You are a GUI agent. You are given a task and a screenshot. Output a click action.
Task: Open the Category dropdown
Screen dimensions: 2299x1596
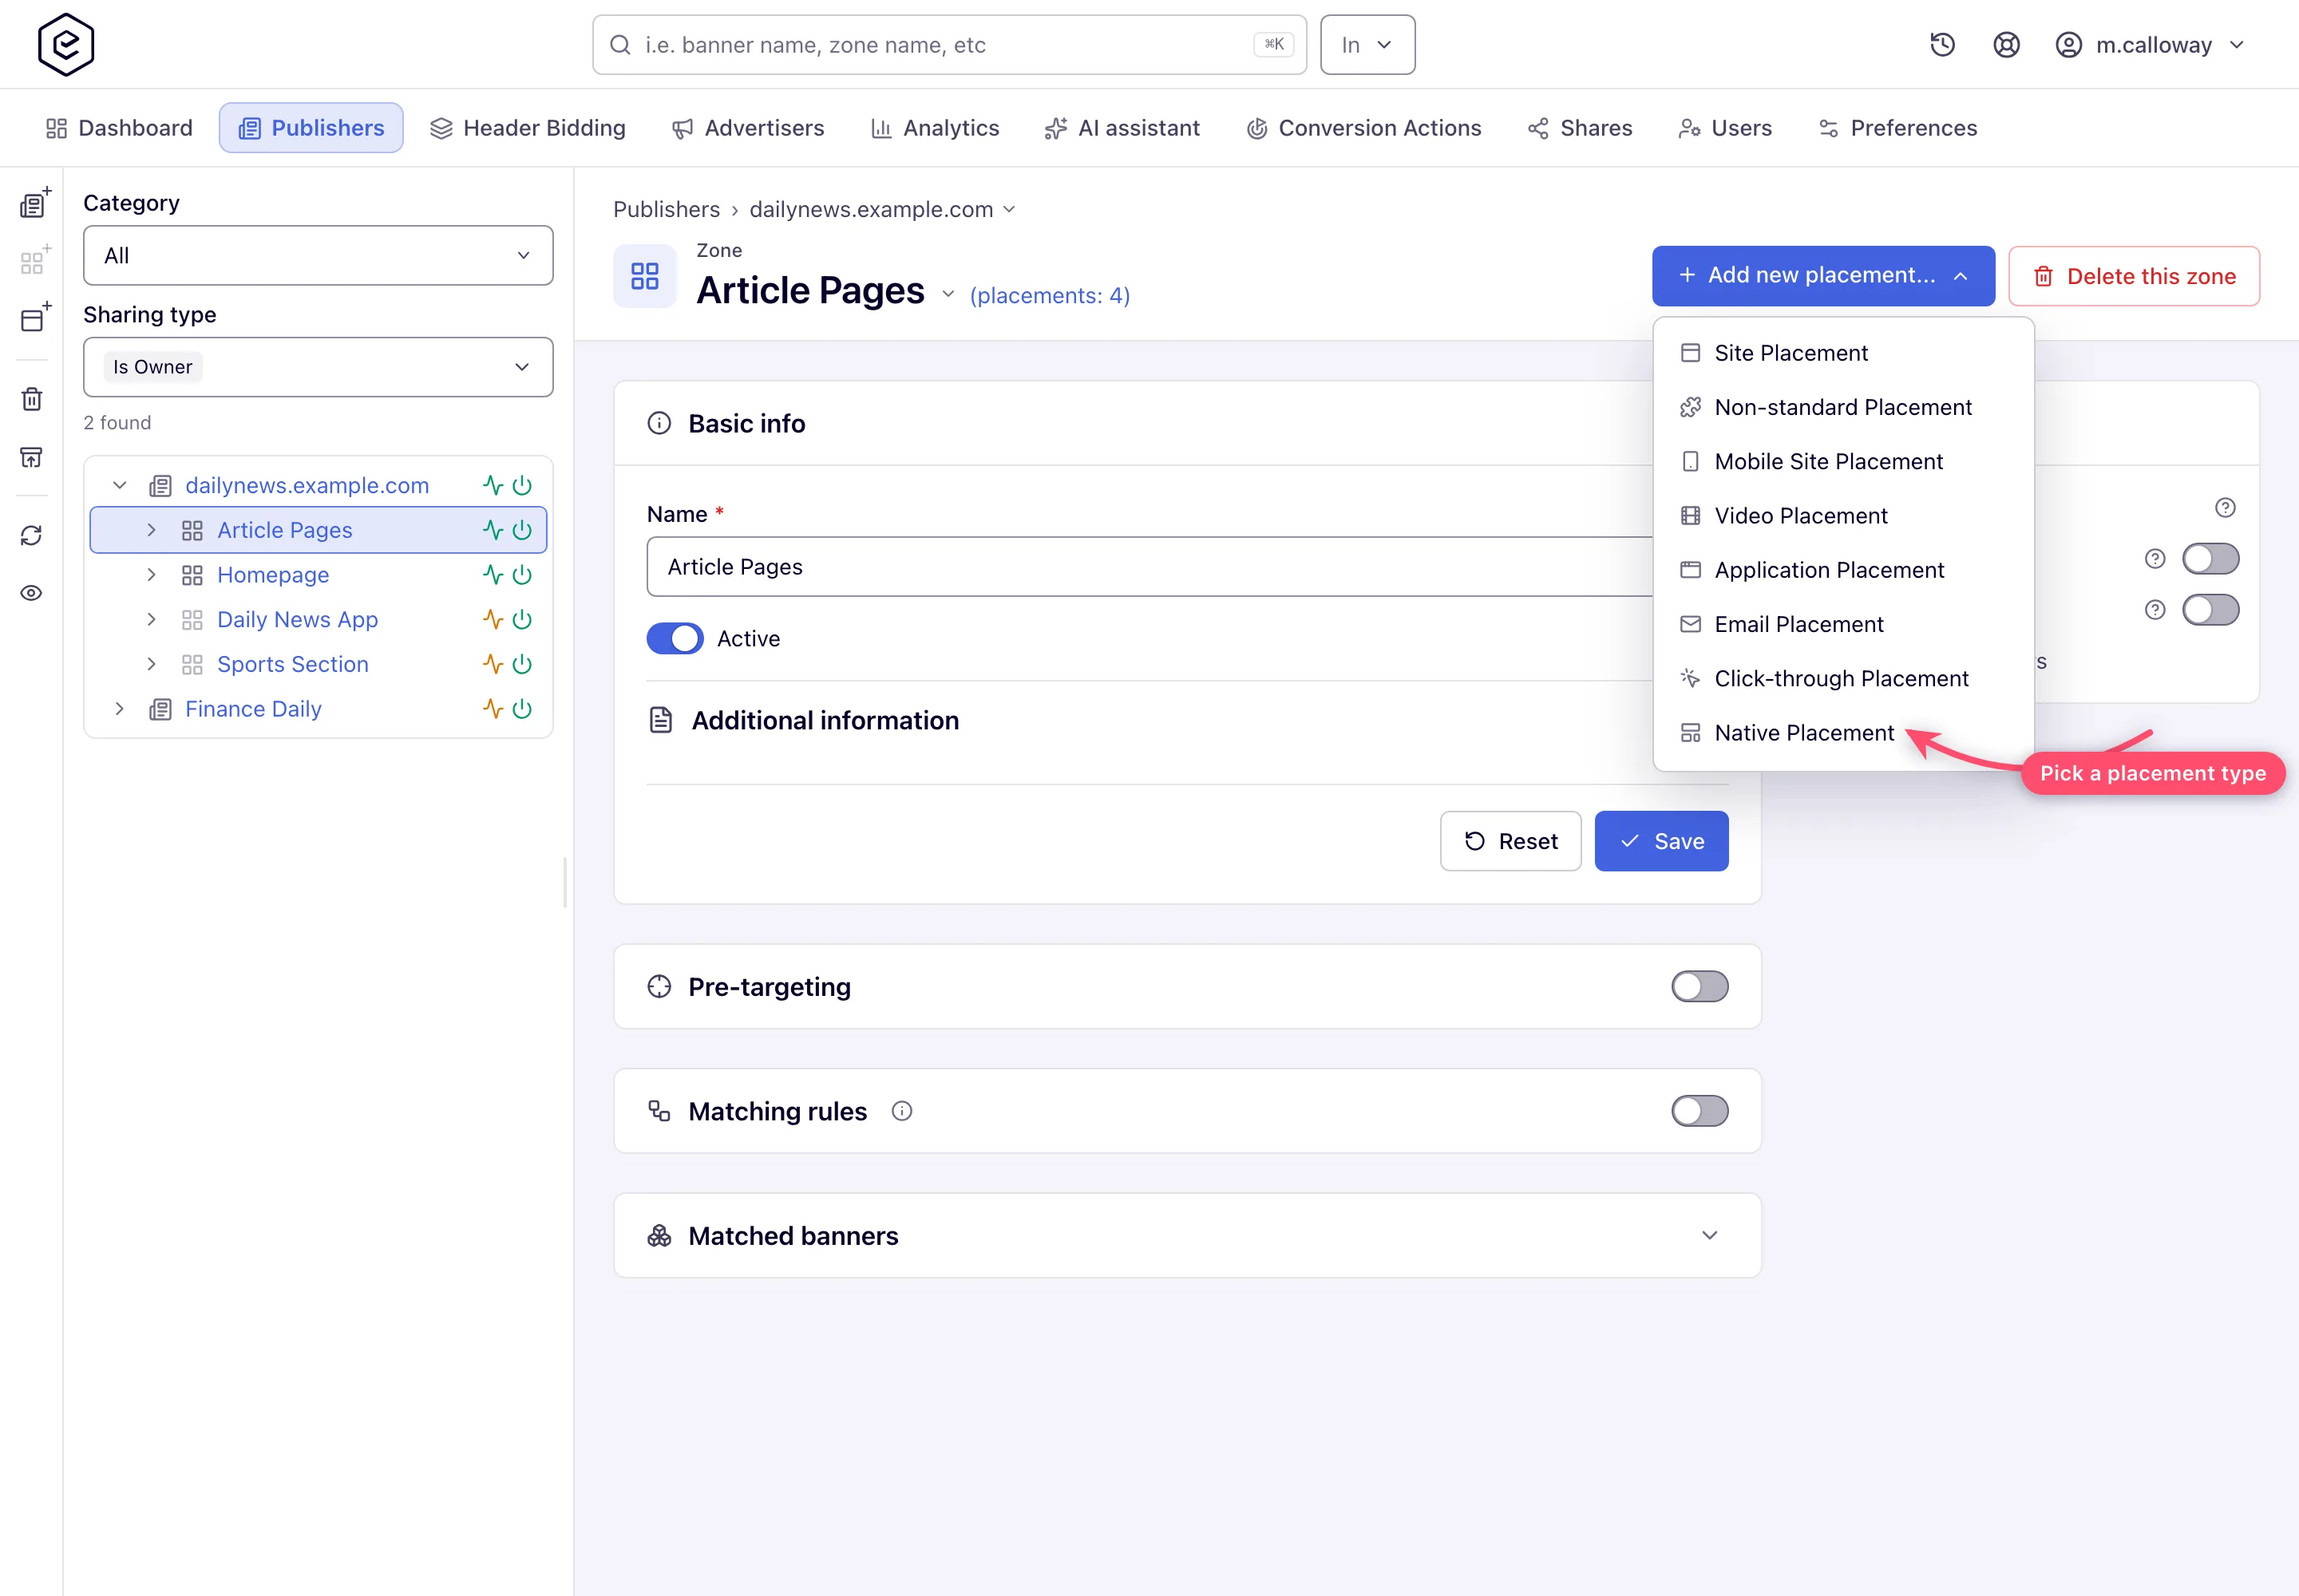pos(319,256)
